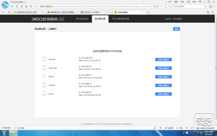Image resolution: width=217 pixels, height=136 pixels.
Task: Expand the address bar dropdown arrow
Action: [x=161, y=6]
